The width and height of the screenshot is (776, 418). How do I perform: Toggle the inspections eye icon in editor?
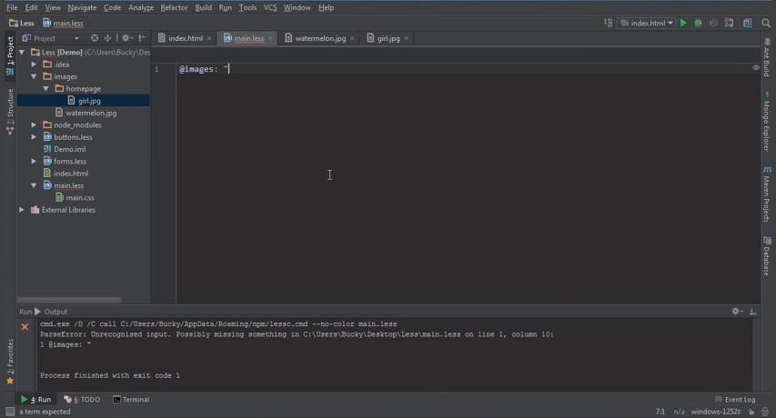pos(756,67)
